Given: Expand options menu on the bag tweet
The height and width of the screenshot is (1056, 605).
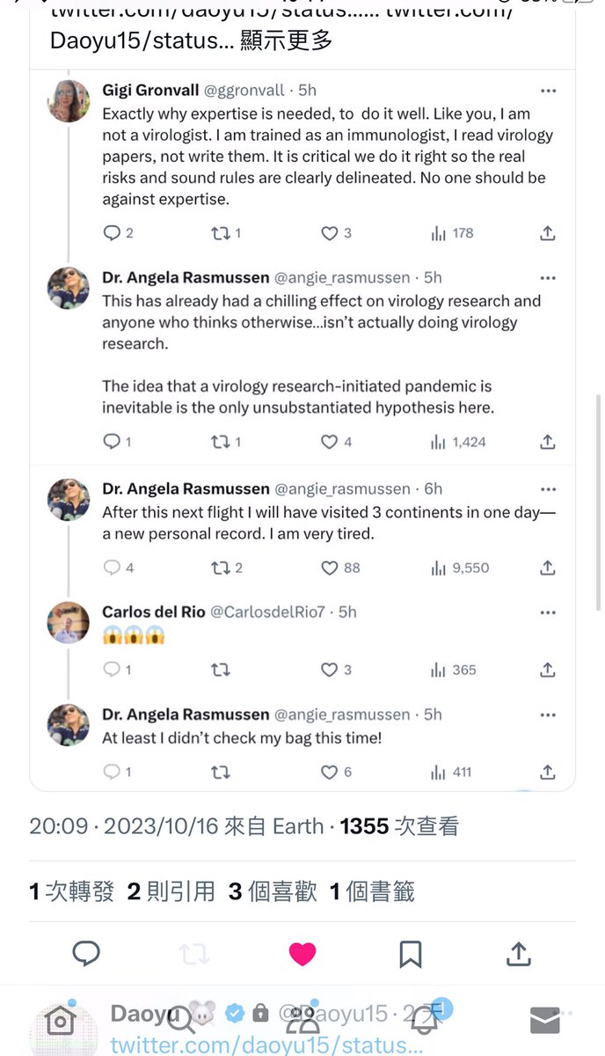Looking at the screenshot, I should 548,715.
